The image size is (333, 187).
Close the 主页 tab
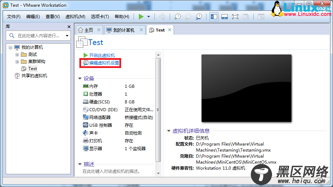tap(99, 30)
